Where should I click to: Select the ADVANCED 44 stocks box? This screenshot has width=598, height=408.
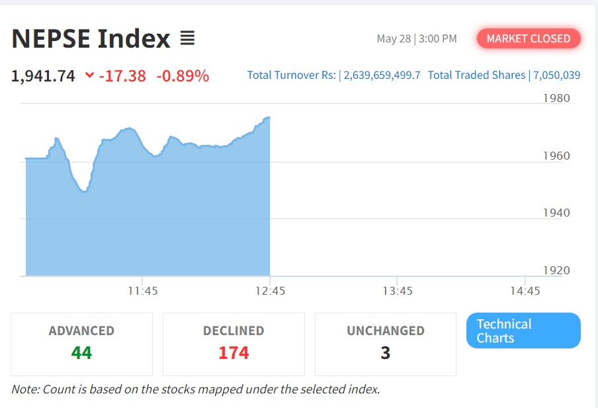[81, 344]
